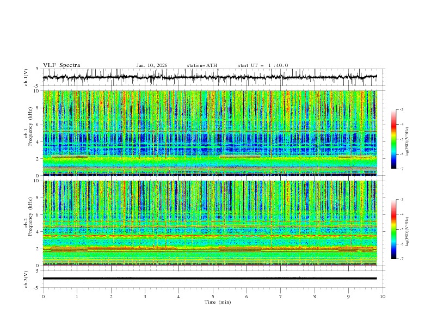Click the station=ATH label
The height and width of the screenshot is (333, 431).
(x=202, y=65)
